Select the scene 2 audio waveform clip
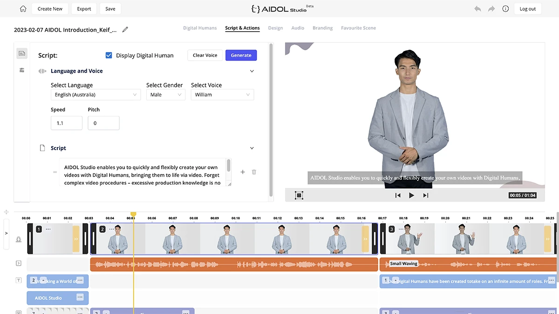559x314 pixels. 234,264
